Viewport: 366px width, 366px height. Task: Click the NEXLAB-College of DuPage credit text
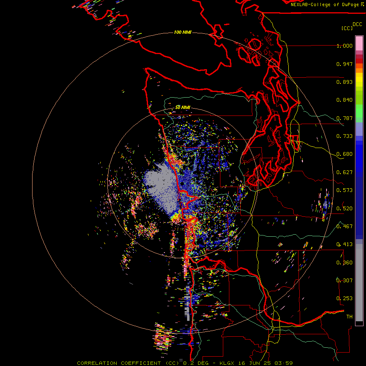coord(325,4)
